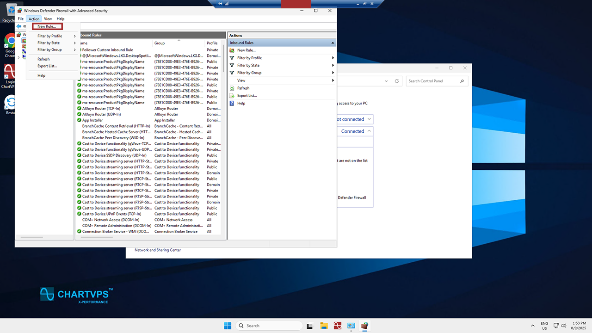Click the Filter by Group funnel icon
The width and height of the screenshot is (592, 333).
[x=232, y=73]
